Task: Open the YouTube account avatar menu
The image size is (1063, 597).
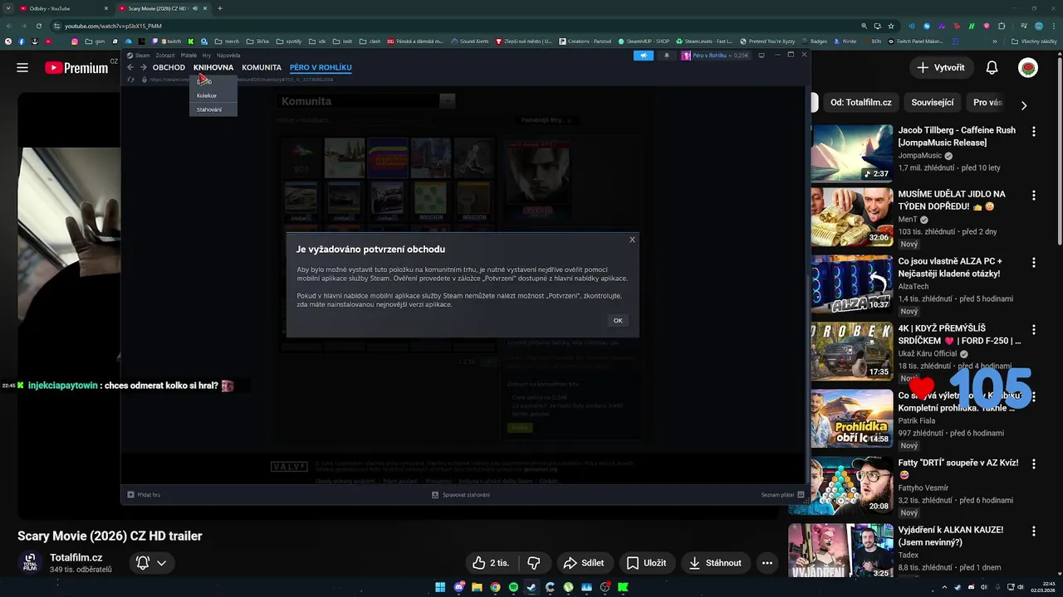Action: (x=1028, y=68)
